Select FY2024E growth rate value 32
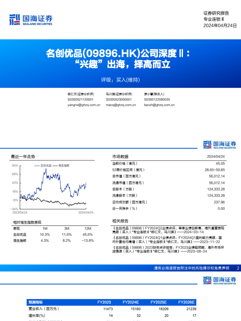Screen dimensions: 241x321 [x=139, y=316]
